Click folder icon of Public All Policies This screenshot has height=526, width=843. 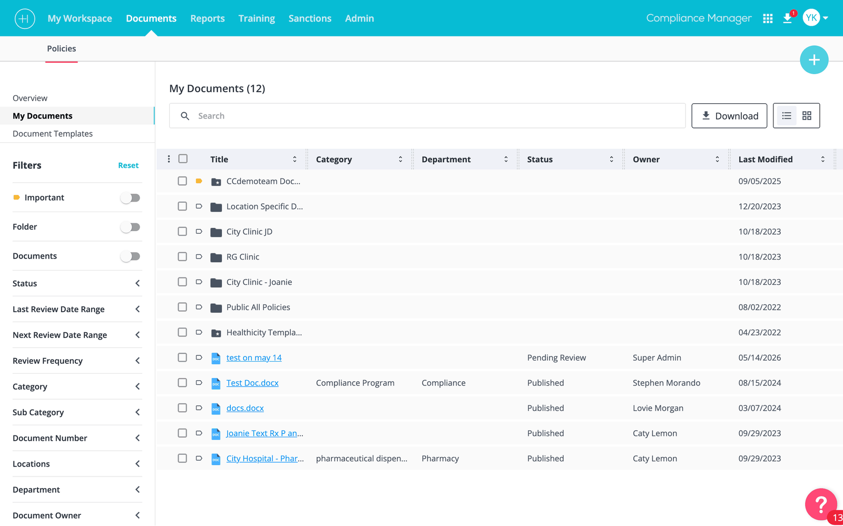pyautogui.click(x=216, y=307)
